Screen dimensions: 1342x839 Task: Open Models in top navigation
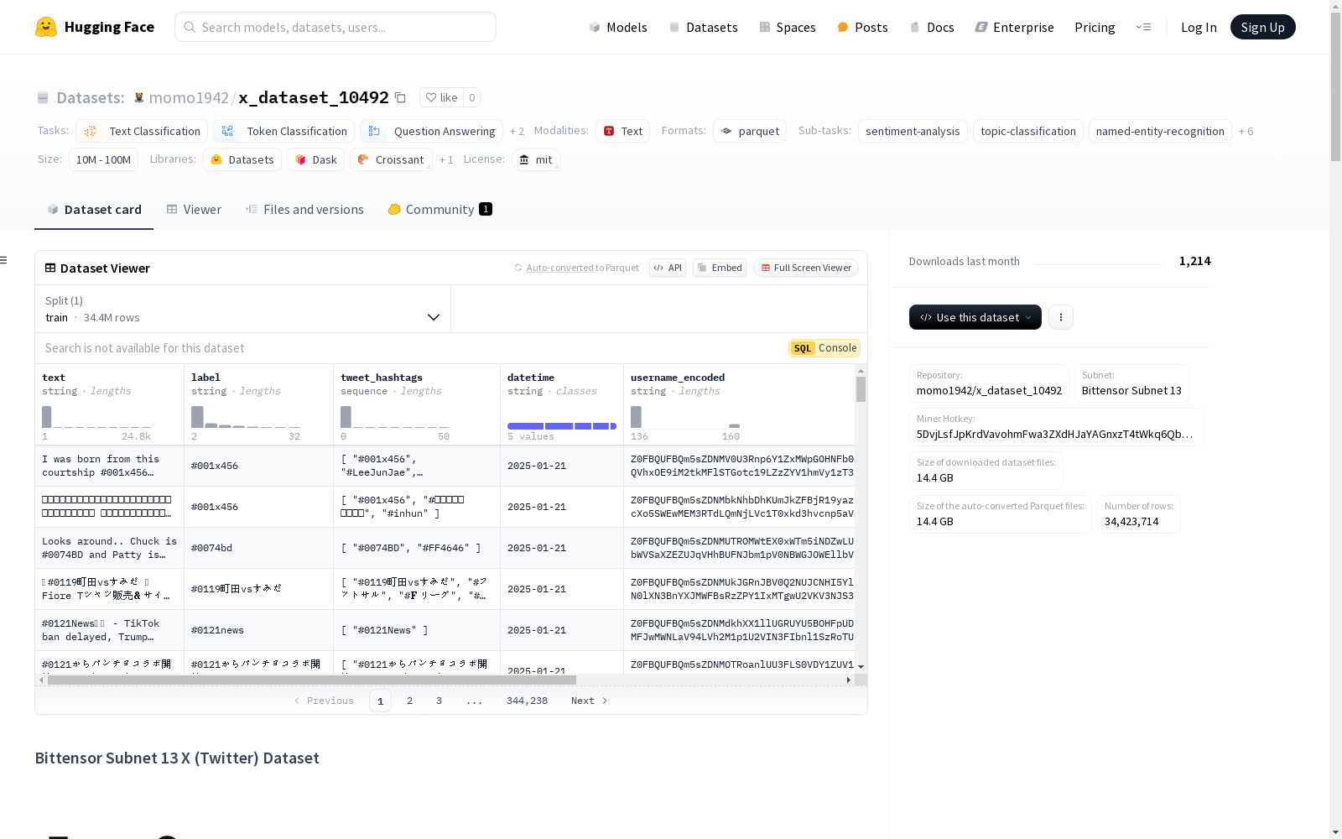tap(618, 27)
